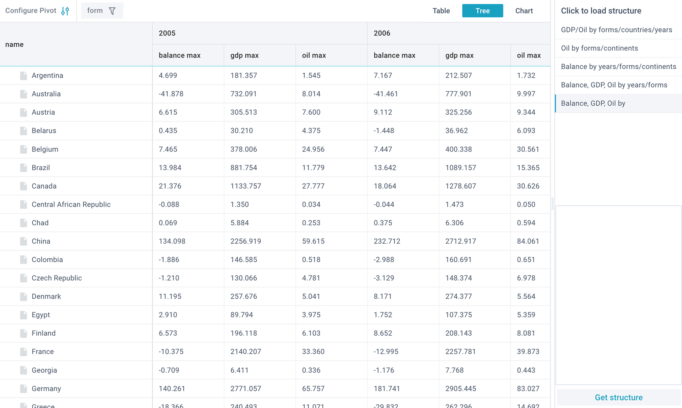Screen dimensions: 682x408
Task: Click the name column header
Action: coord(76,44)
